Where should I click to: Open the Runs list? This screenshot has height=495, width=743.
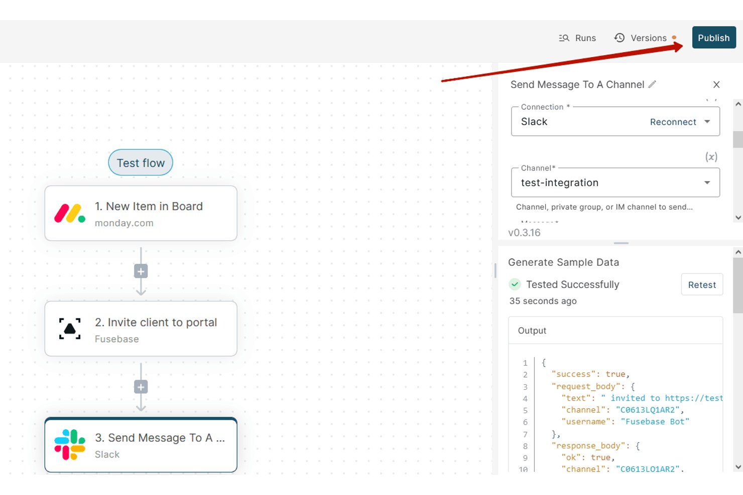tap(577, 38)
